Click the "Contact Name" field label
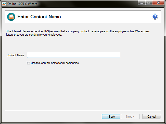Viewport: 166px width, 124px height. 15,55
